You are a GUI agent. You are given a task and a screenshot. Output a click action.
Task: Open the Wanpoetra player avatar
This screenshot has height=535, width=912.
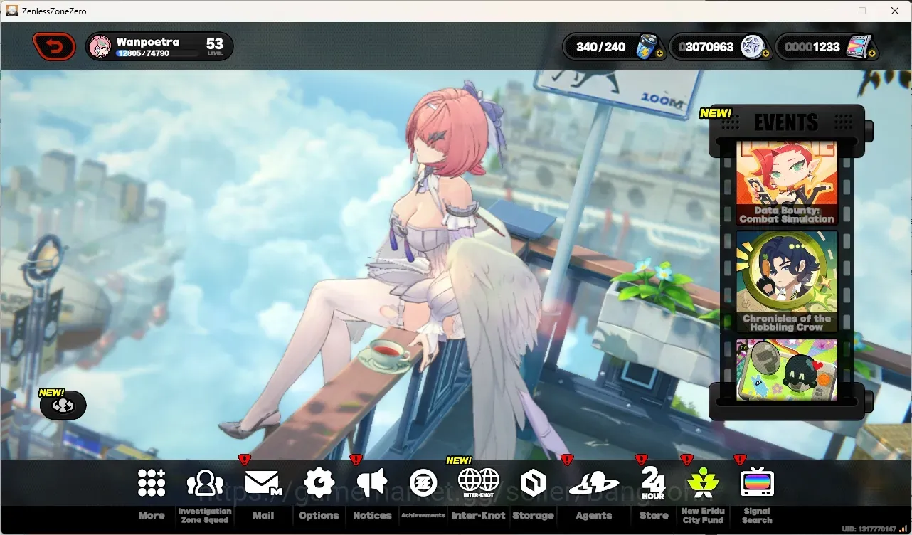click(100, 47)
